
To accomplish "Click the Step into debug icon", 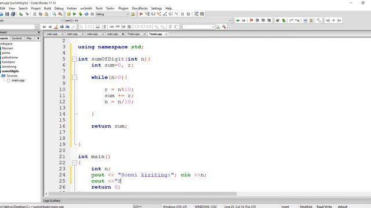I will (159, 14).
